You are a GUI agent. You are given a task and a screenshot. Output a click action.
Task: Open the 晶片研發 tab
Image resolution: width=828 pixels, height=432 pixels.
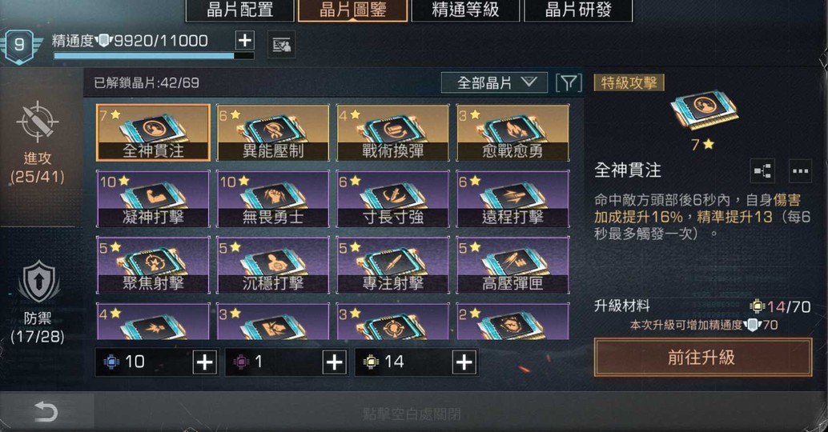[578, 10]
